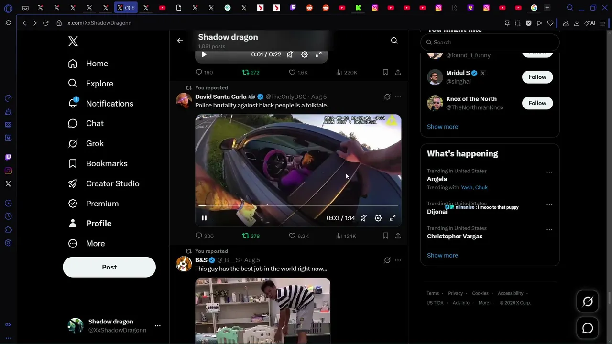612x344 pixels.
Task: Enter fullscreen on the 1:14 video
Action: (393, 218)
